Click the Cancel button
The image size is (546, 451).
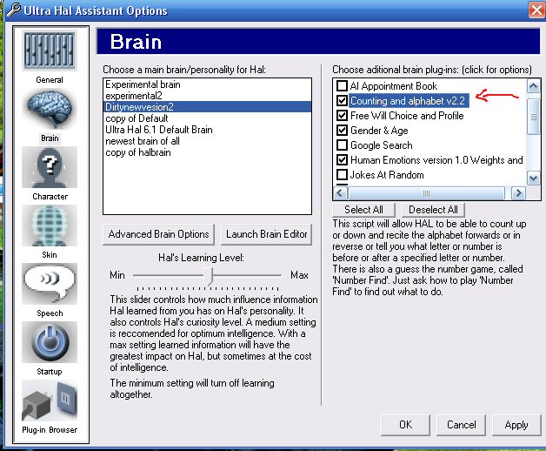[x=461, y=425]
